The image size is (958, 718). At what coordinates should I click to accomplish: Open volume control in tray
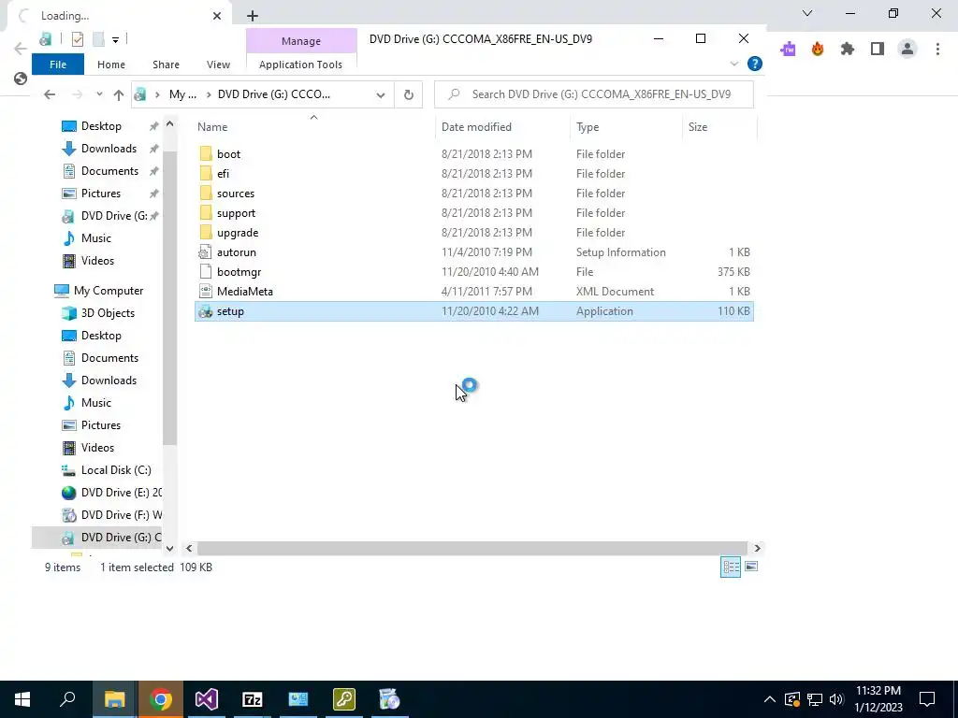[836, 699]
